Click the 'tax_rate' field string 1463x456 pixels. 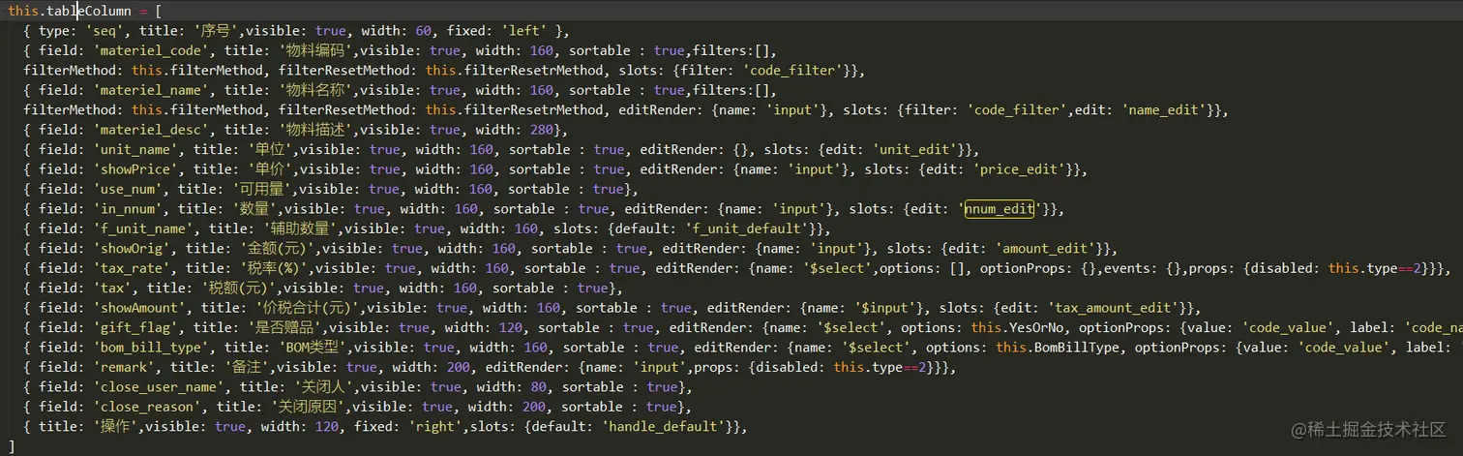[x=134, y=268]
